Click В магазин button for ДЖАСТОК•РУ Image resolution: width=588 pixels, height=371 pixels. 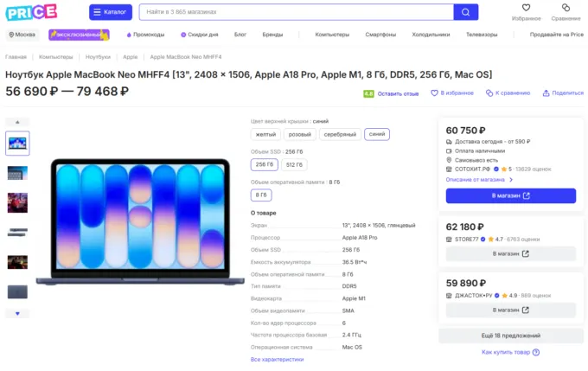click(x=511, y=310)
